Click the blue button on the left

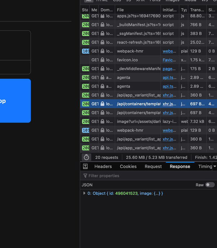click(x=15, y=101)
